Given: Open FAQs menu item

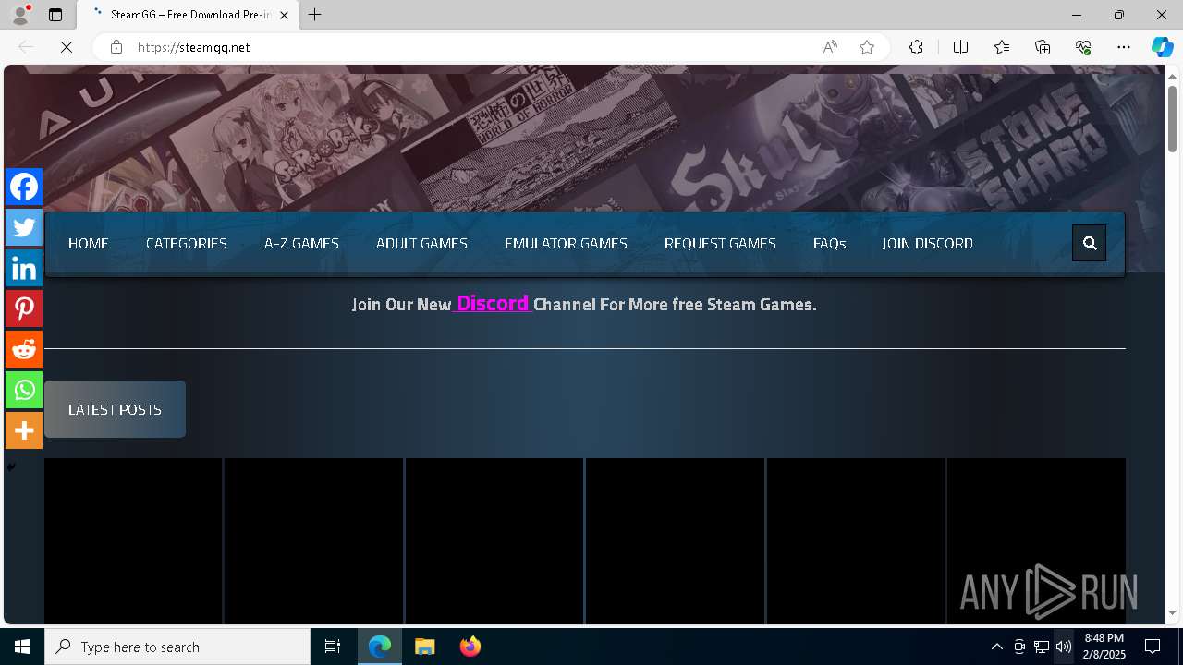Looking at the screenshot, I should pyautogui.click(x=829, y=244).
